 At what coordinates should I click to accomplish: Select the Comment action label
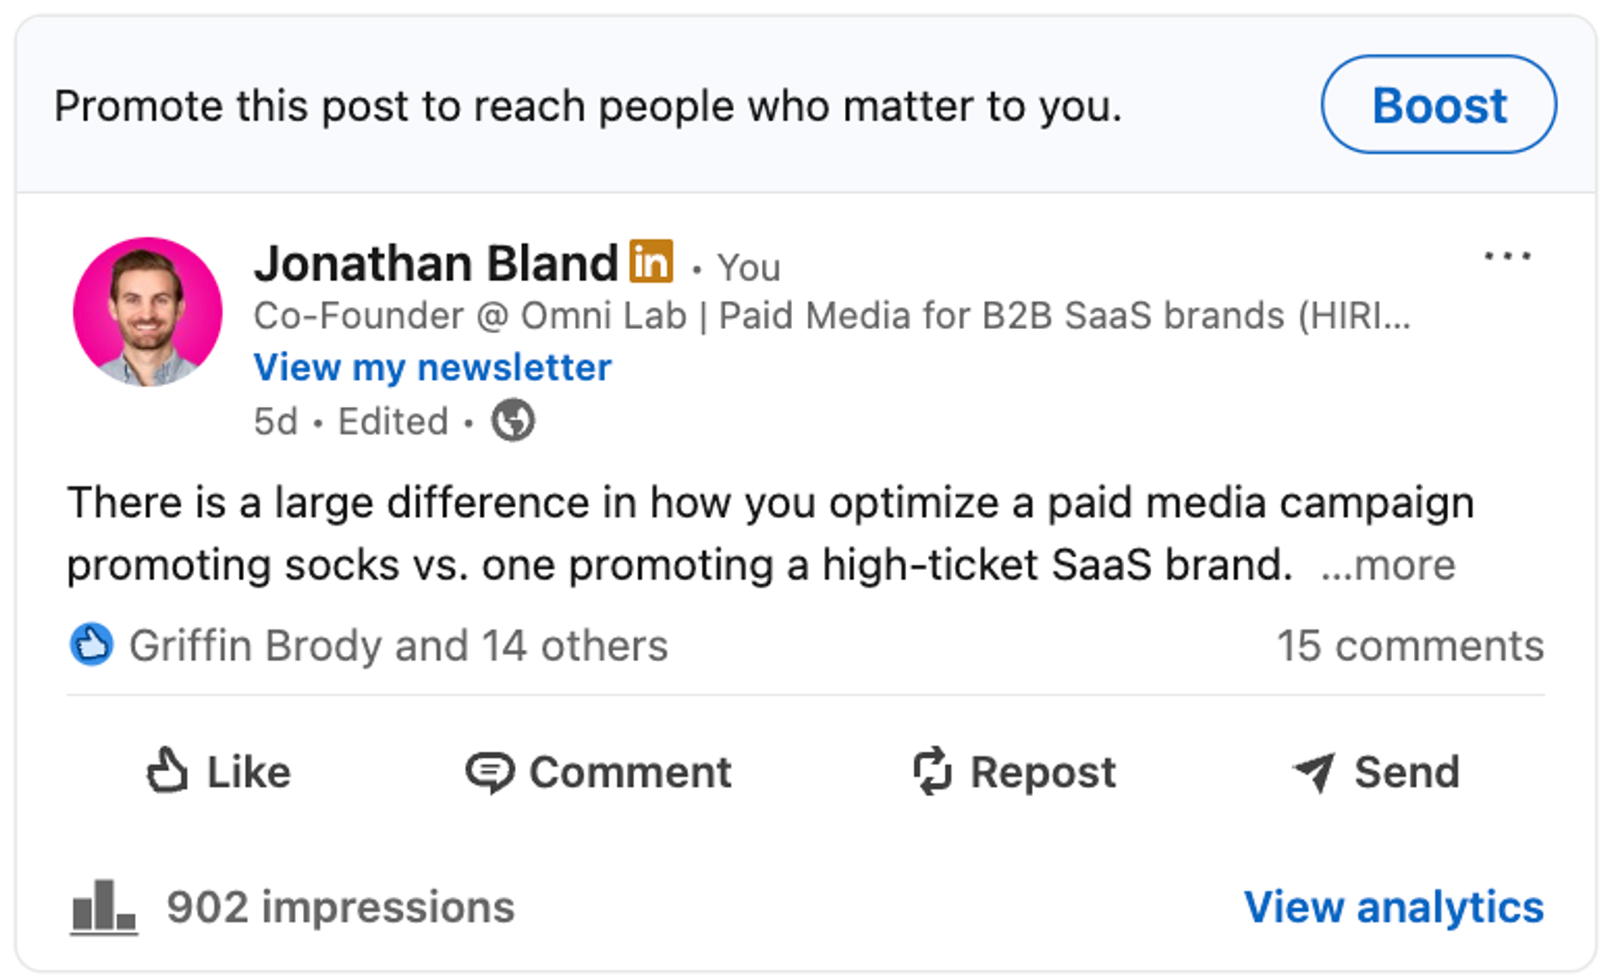pyautogui.click(x=630, y=772)
